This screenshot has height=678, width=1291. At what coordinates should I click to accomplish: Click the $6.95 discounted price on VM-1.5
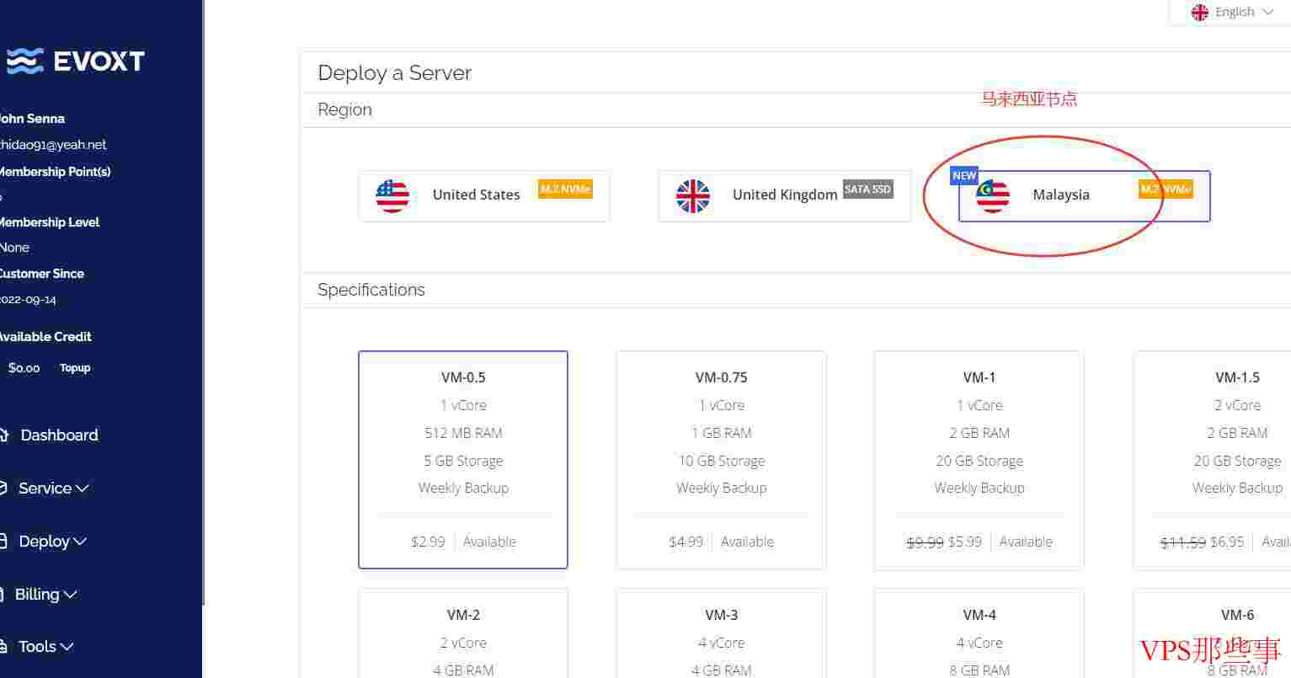pyautogui.click(x=1227, y=542)
